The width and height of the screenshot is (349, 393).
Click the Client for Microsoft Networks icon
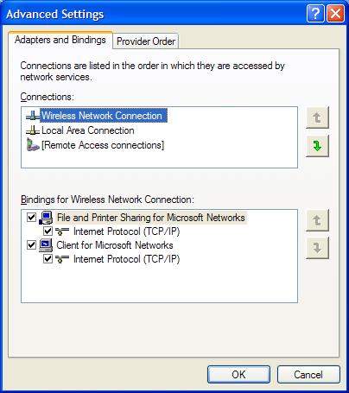pyautogui.click(x=46, y=245)
